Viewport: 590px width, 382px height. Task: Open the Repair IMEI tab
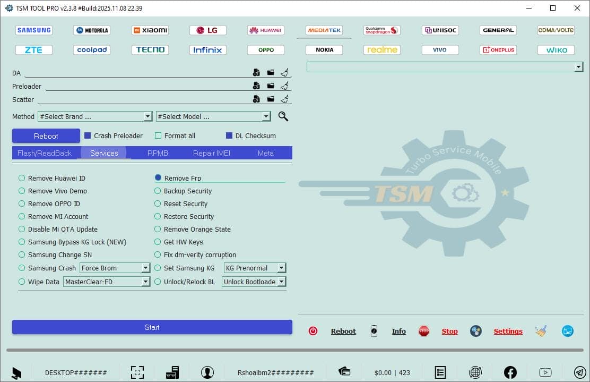pyautogui.click(x=212, y=153)
